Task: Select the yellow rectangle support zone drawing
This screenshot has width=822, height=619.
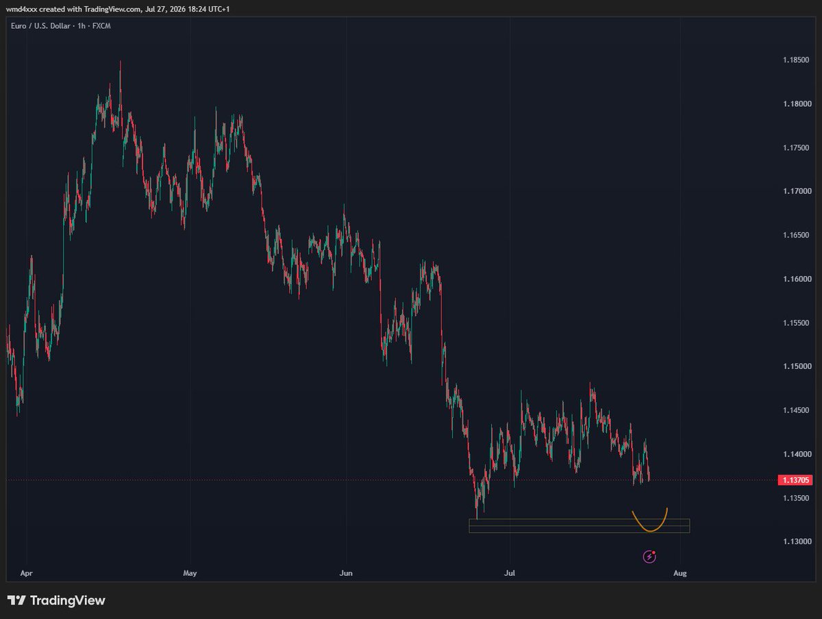Action: point(579,526)
